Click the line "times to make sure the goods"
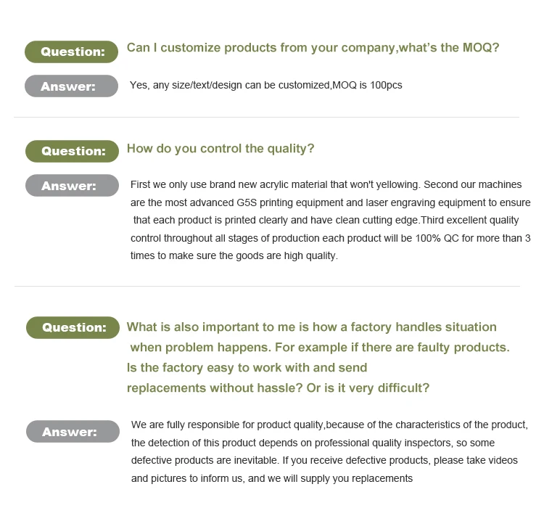Screen dimensions: 544x508 [234, 255]
